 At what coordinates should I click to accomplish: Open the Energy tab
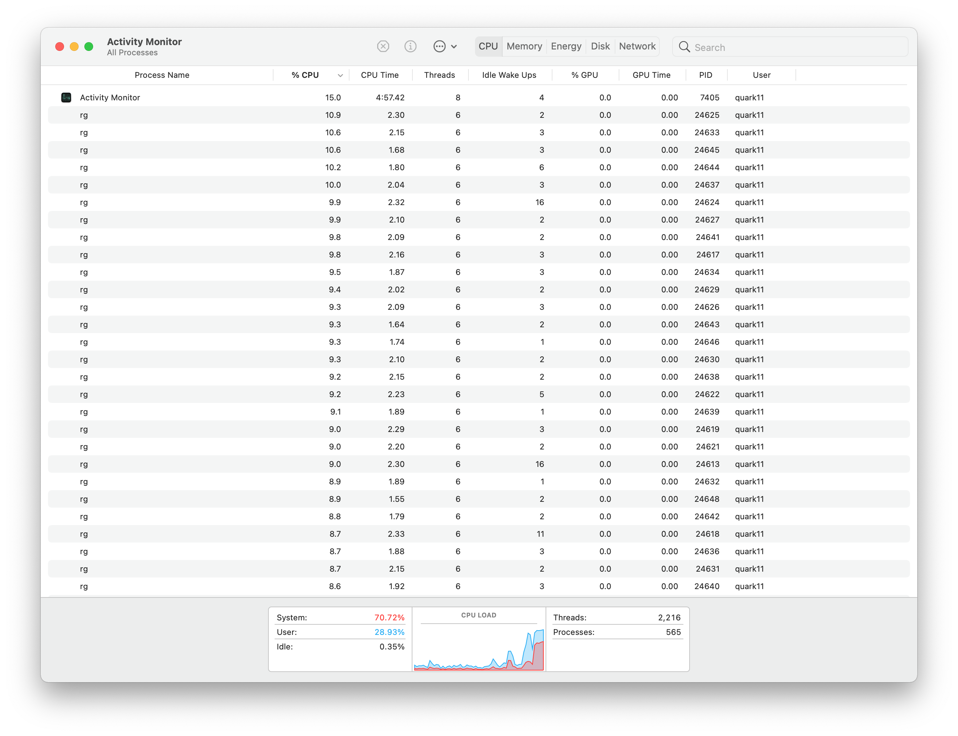[x=566, y=47]
